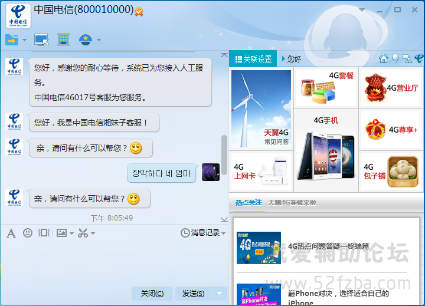Image resolution: width=425 pixels, height=306 pixels.
Task: Click the verified badge next to 800010000
Action: point(139,12)
